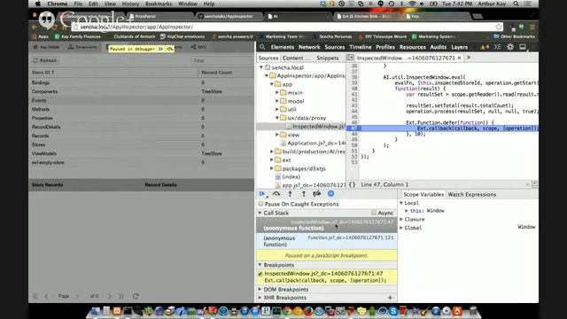
Task: Open Chrome Bookmarks menu
Action: (x=159, y=4)
